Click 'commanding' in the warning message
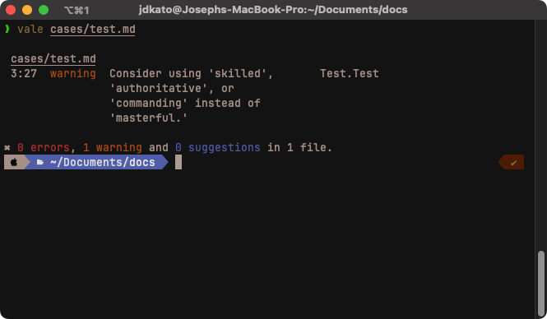 [x=149, y=104]
